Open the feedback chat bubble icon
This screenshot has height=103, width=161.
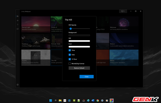[18, 29]
